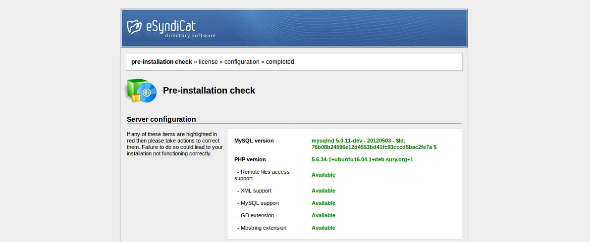Click the PHP version label
The width and height of the screenshot is (590, 242).
click(250, 159)
